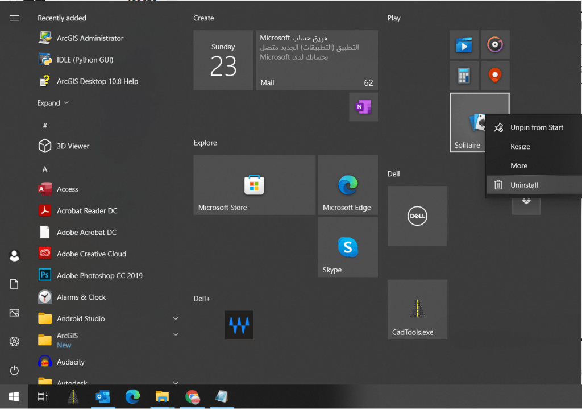The width and height of the screenshot is (582, 410).
Task: Expand the Android Studio folder
Action: pyautogui.click(x=176, y=319)
